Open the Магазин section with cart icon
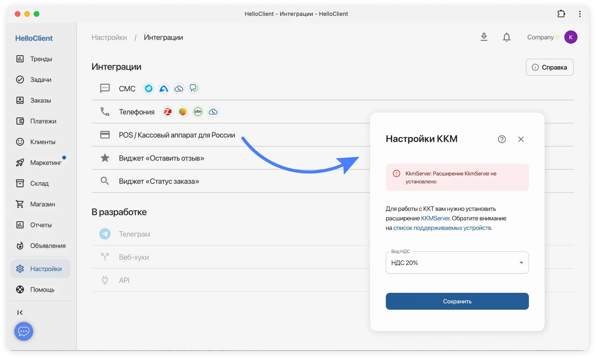 pos(42,204)
